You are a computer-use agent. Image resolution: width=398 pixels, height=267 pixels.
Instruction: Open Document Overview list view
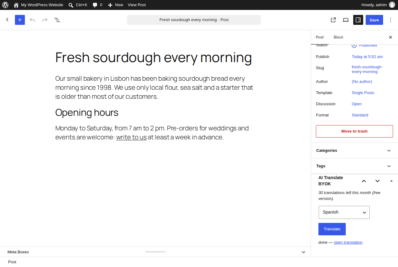[57, 20]
